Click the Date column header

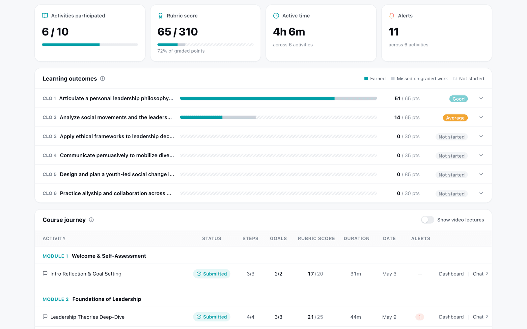(x=389, y=239)
